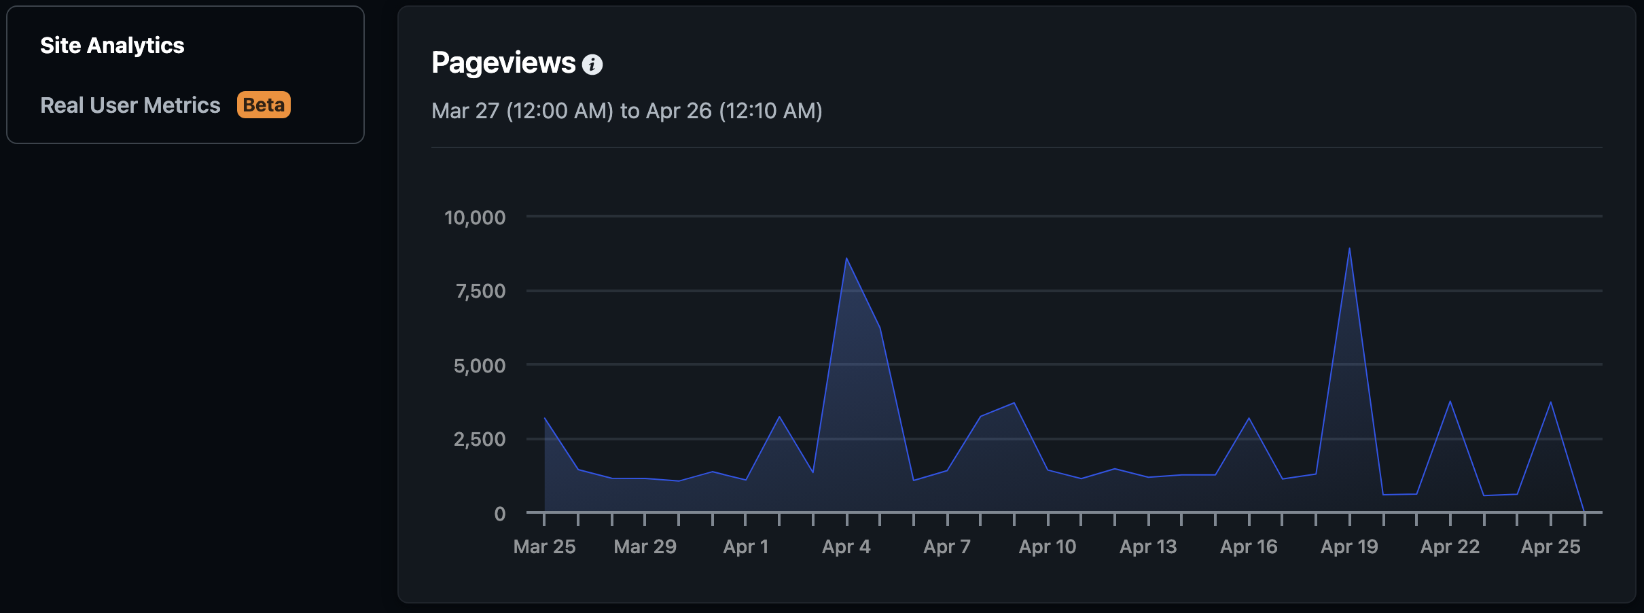
Task: Click the info icon next to Pageviews
Action: [x=594, y=65]
